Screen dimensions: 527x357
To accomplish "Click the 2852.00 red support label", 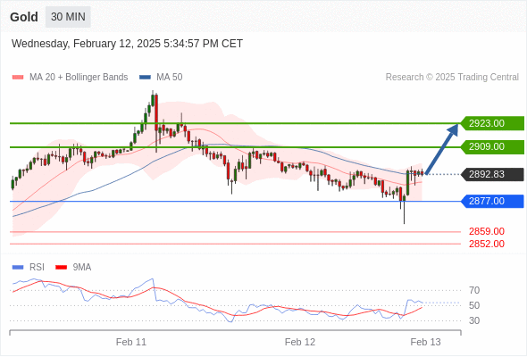I will pyautogui.click(x=487, y=244).
